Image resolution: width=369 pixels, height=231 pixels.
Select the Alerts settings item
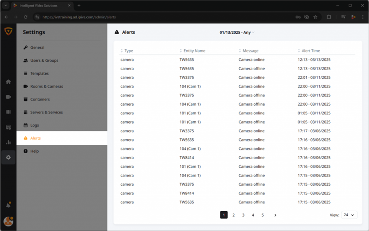pyautogui.click(x=62, y=138)
